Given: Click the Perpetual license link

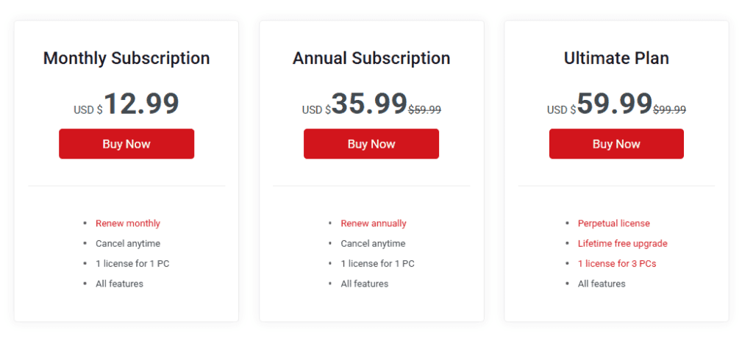Looking at the screenshot, I should [614, 223].
